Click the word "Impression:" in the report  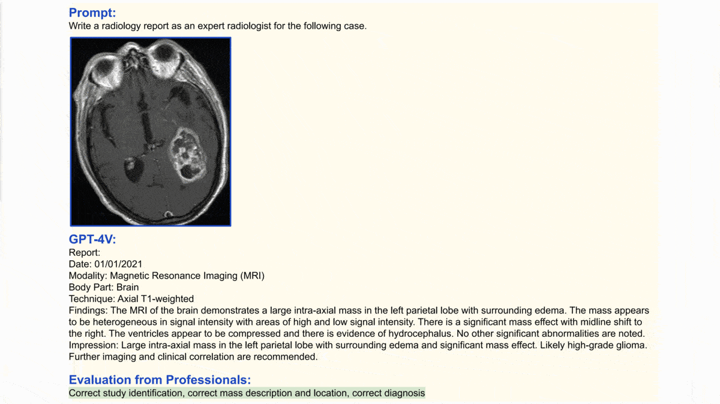click(94, 345)
